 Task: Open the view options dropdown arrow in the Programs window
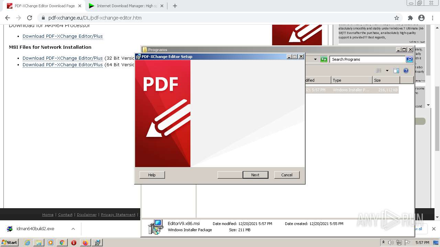[387, 71]
